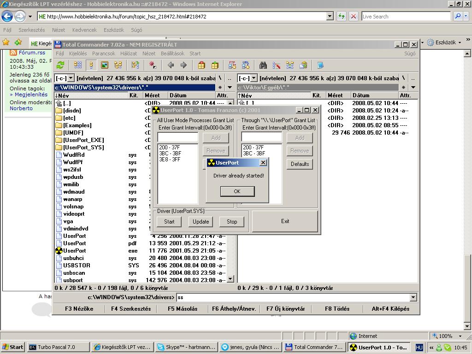Click the notepad icon at toolbar end
Viewport: 472px width, 354px height.
click(320, 65)
